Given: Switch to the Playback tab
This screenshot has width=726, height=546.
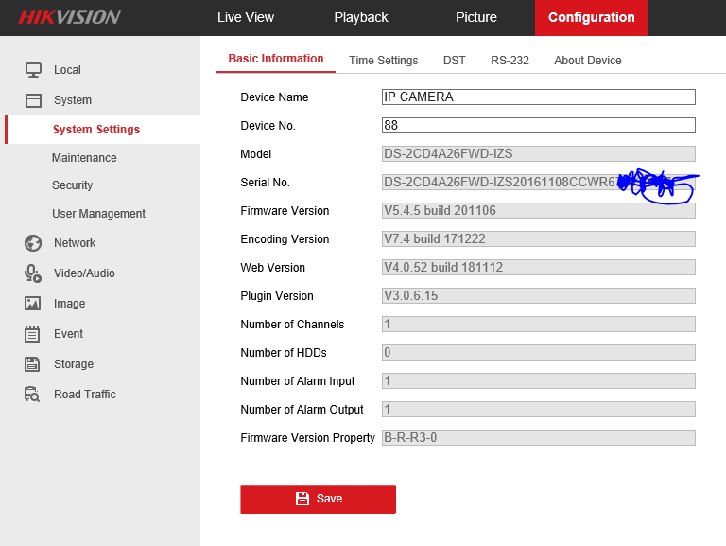Looking at the screenshot, I should pos(361,17).
